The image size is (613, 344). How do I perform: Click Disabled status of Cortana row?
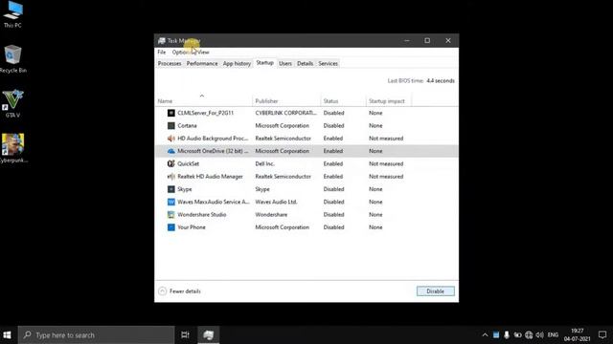pos(334,125)
